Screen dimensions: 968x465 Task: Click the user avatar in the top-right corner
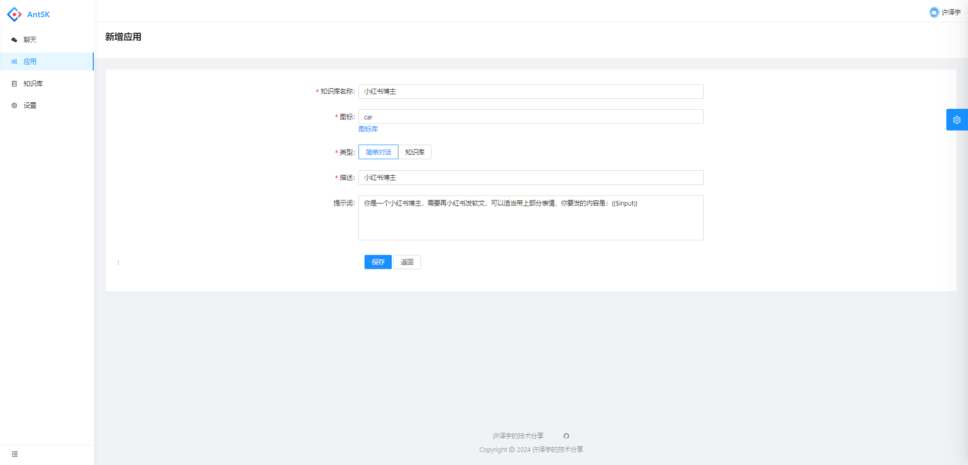[933, 12]
